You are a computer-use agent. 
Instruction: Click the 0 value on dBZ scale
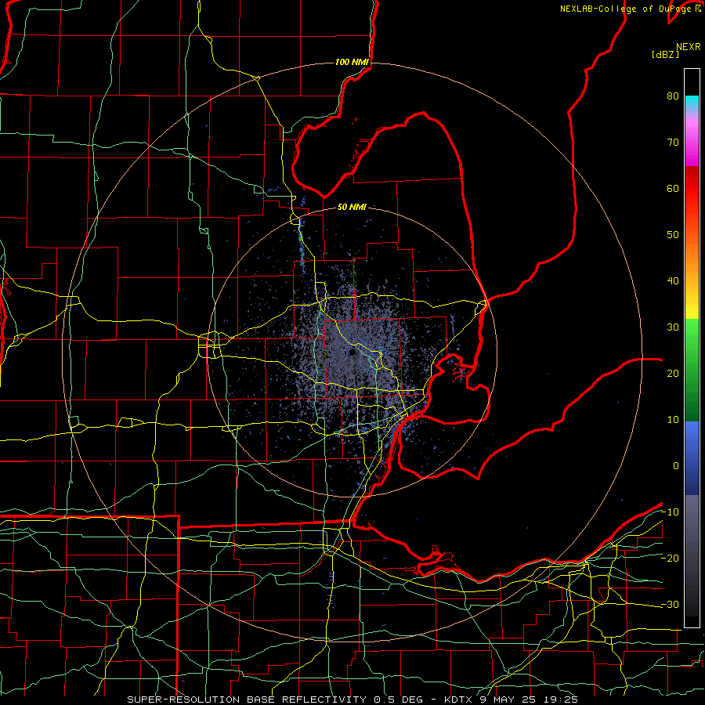[676, 466]
